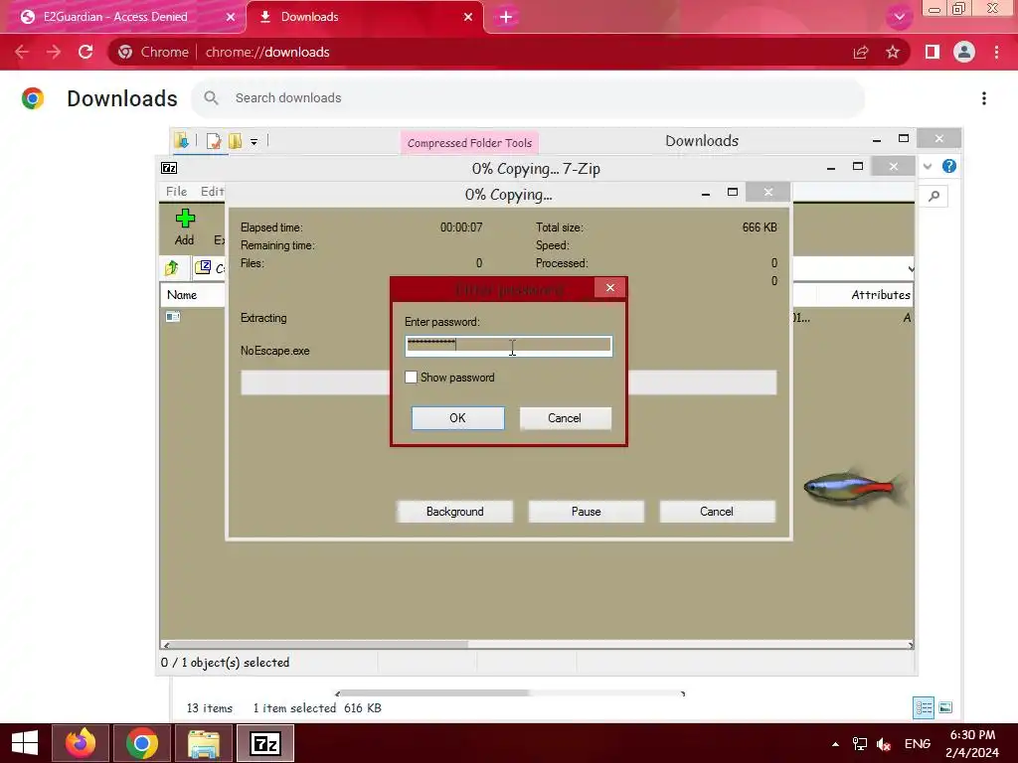
Task: Launch Firefox from the taskbar
Action: tap(81, 743)
